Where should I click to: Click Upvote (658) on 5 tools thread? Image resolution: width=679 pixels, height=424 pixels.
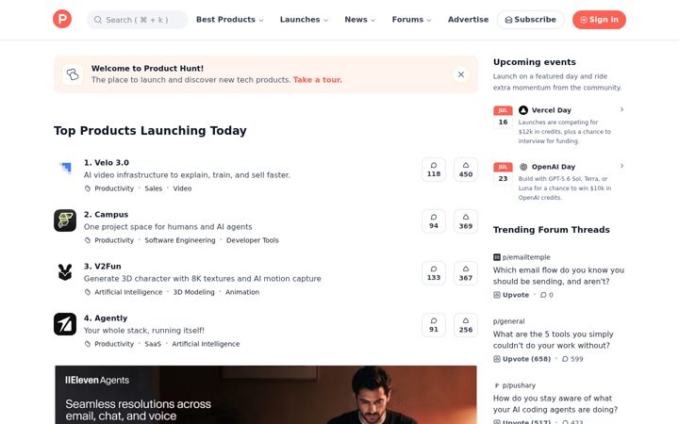[522, 359]
